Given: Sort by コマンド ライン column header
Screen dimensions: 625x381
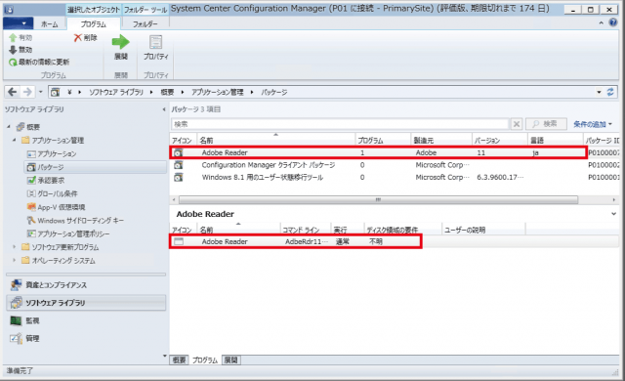Looking at the screenshot, I should 306,230.
